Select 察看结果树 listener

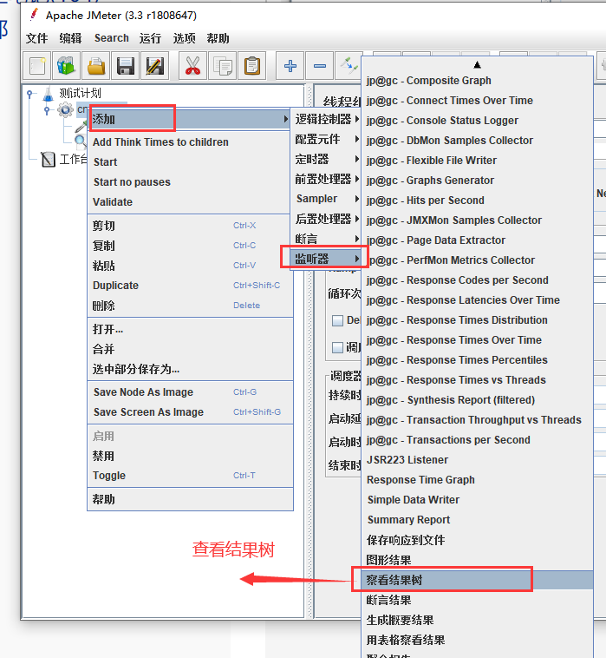pyautogui.click(x=478, y=580)
